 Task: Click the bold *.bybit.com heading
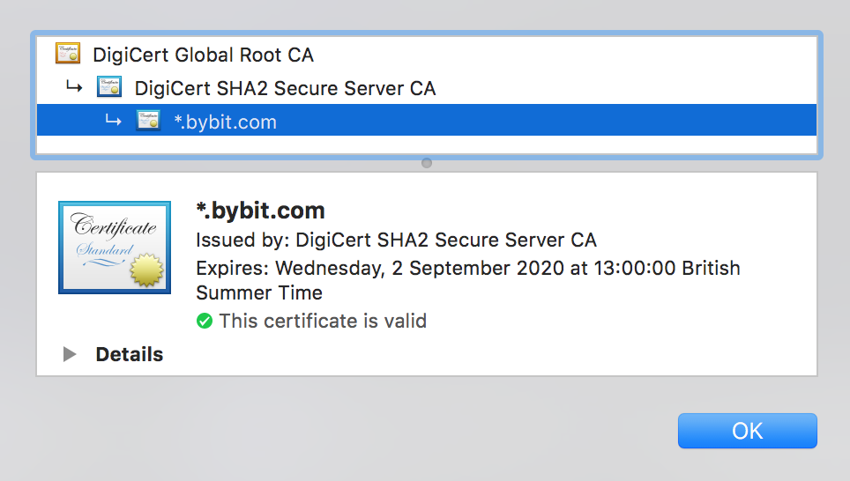coord(260,211)
